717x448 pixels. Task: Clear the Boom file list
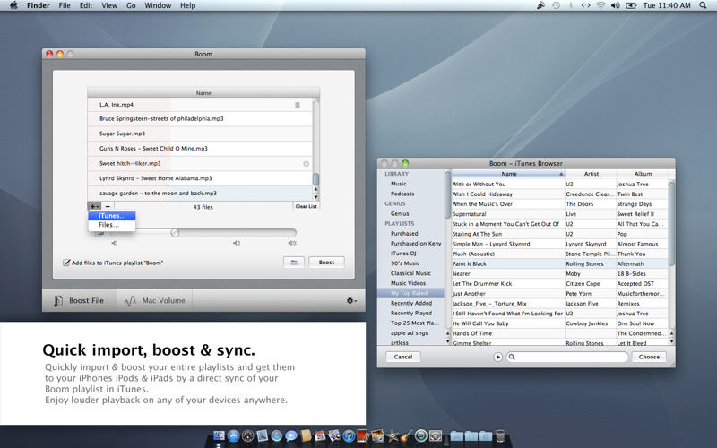306,206
